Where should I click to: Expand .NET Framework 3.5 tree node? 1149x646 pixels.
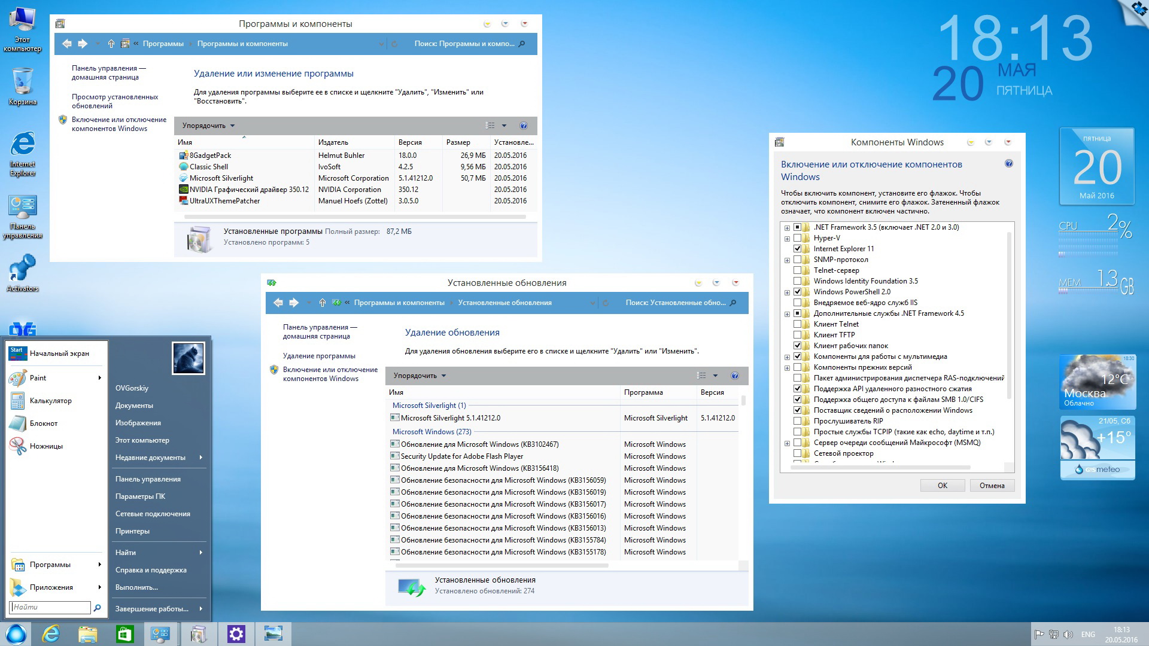coord(787,228)
